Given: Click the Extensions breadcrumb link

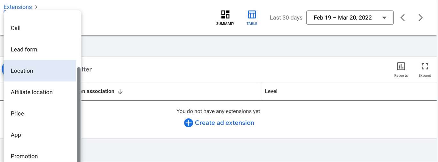Looking at the screenshot, I should click(18, 7).
